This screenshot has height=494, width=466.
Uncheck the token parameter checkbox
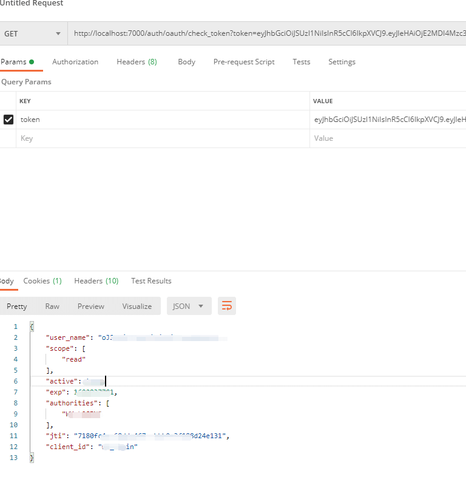[8, 120]
